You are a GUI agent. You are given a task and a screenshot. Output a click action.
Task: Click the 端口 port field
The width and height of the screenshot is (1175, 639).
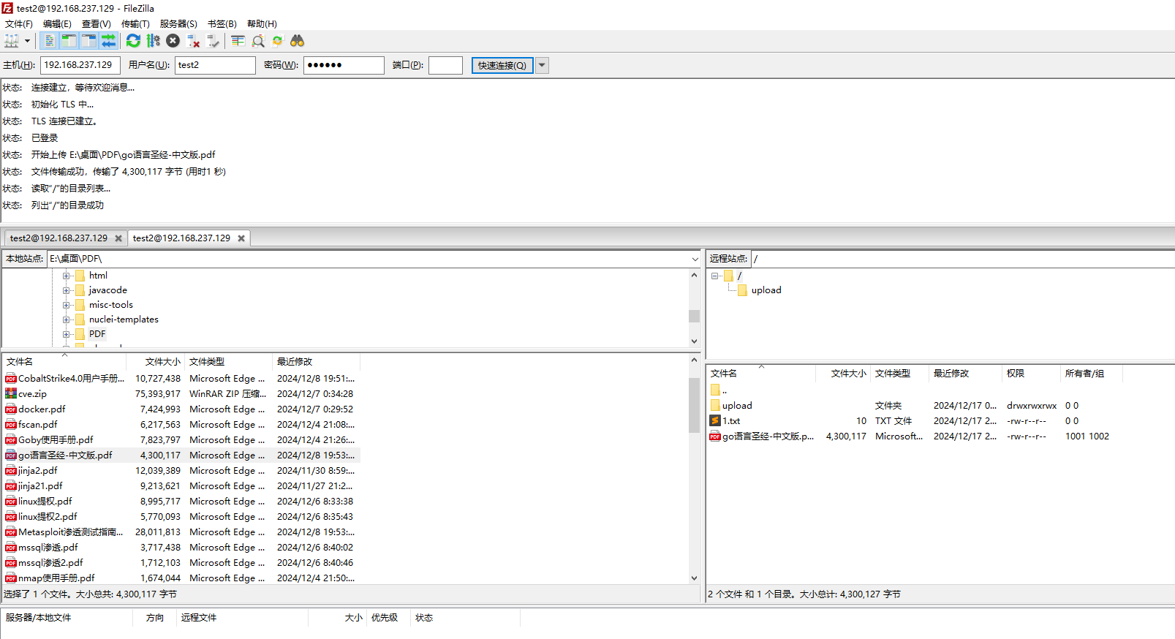445,65
